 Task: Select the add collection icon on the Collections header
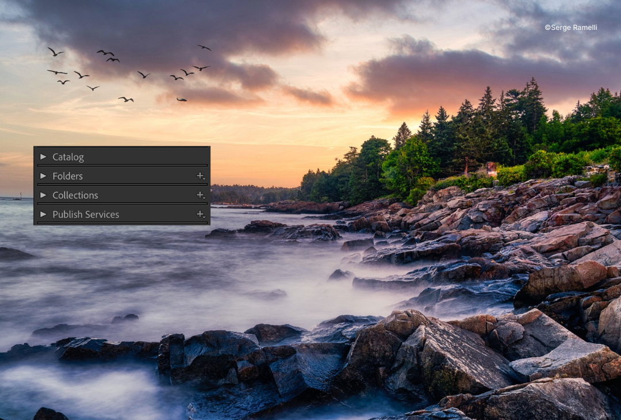pos(201,195)
